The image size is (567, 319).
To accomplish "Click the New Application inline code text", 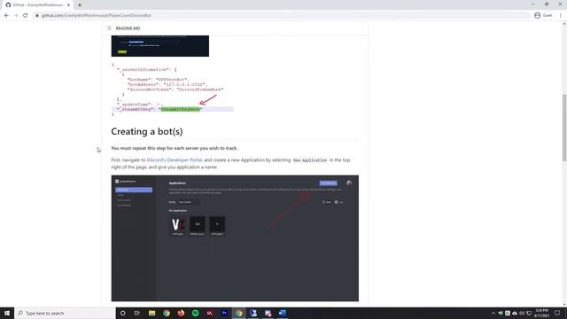I will (310, 160).
